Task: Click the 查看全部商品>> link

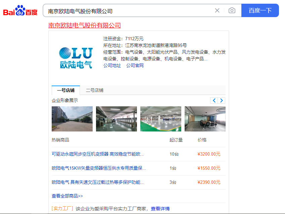Action: pyautogui.click(x=67, y=196)
